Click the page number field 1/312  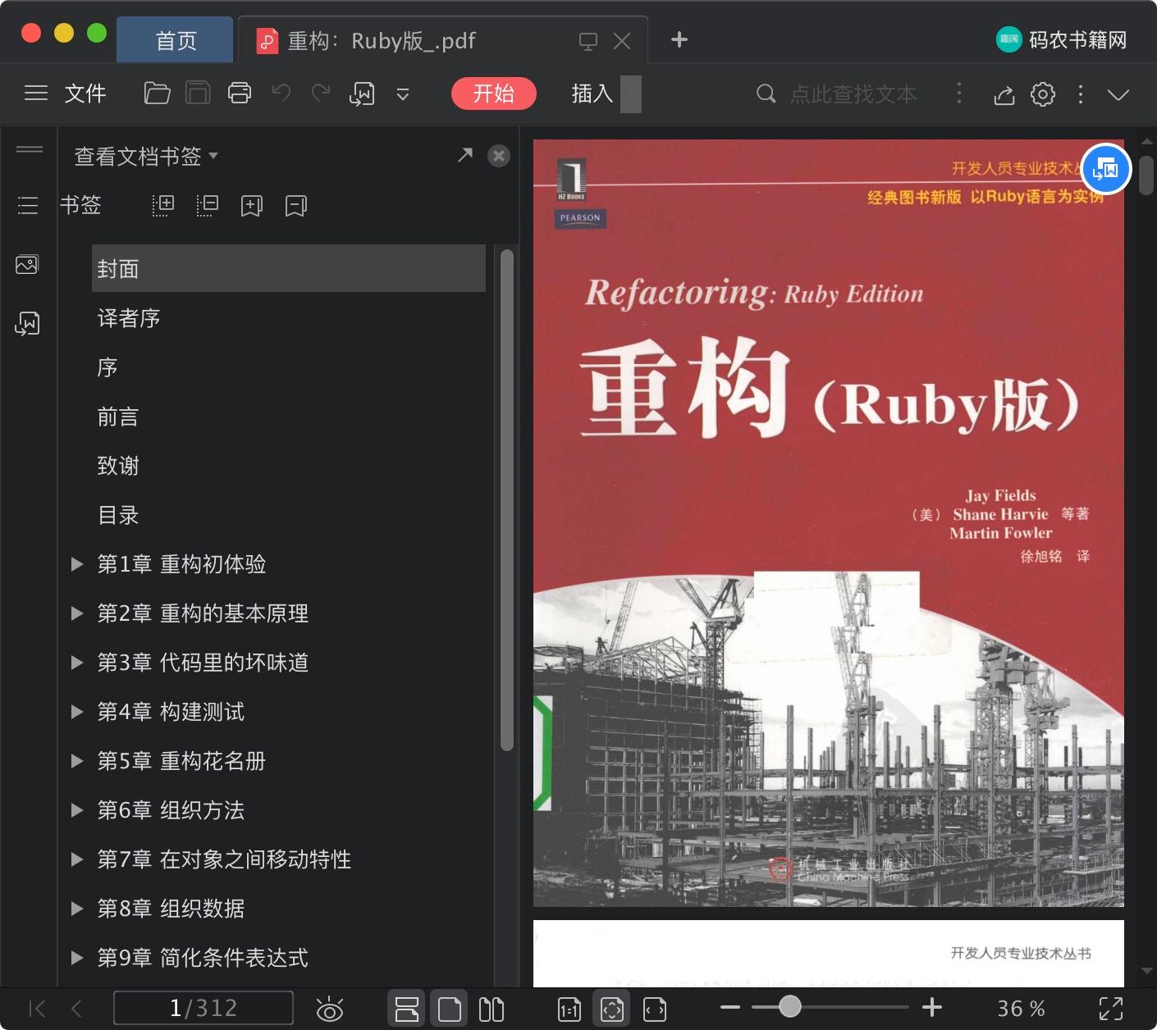pyautogui.click(x=204, y=1008)
